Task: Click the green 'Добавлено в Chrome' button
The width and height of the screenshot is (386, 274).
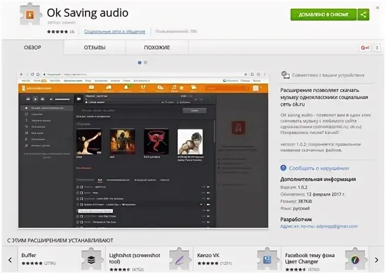Action: pos(323,14)
